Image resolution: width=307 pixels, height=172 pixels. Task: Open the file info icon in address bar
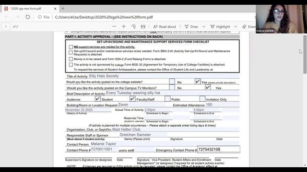coord(39,17)
